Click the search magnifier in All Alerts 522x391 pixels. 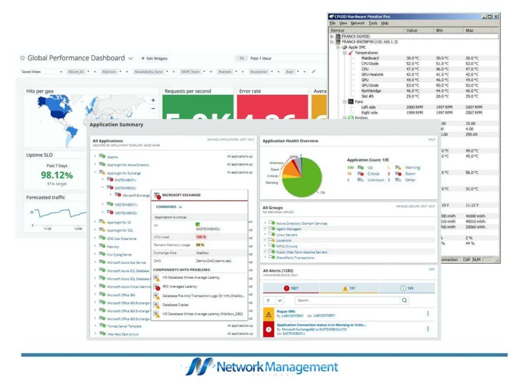[404, 300]
